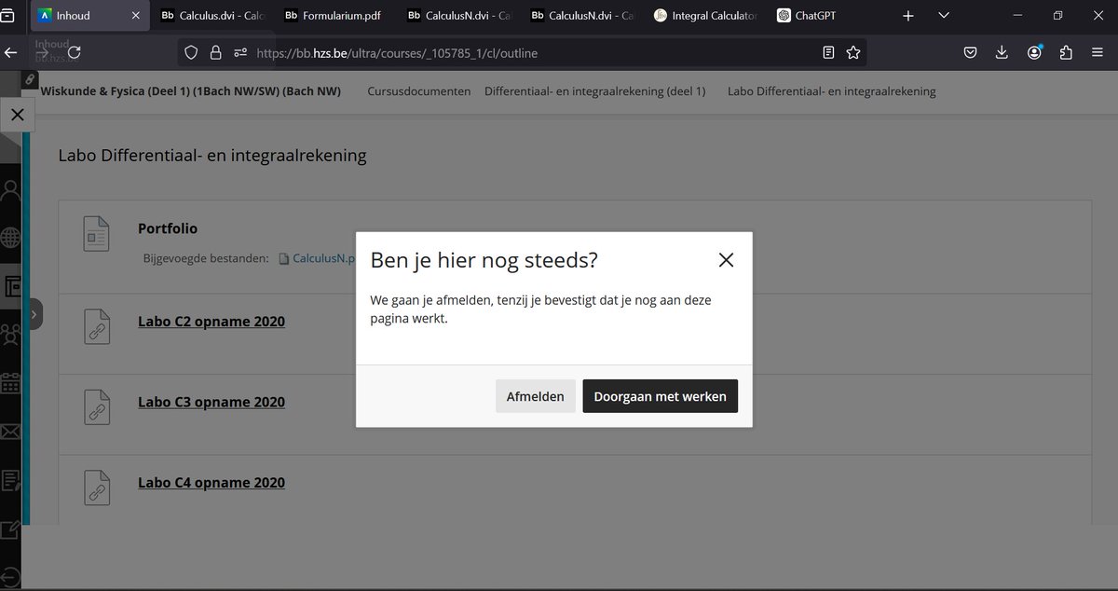
Task: Click the link icon for Labo C2 opname
Action: pos(97,329)
